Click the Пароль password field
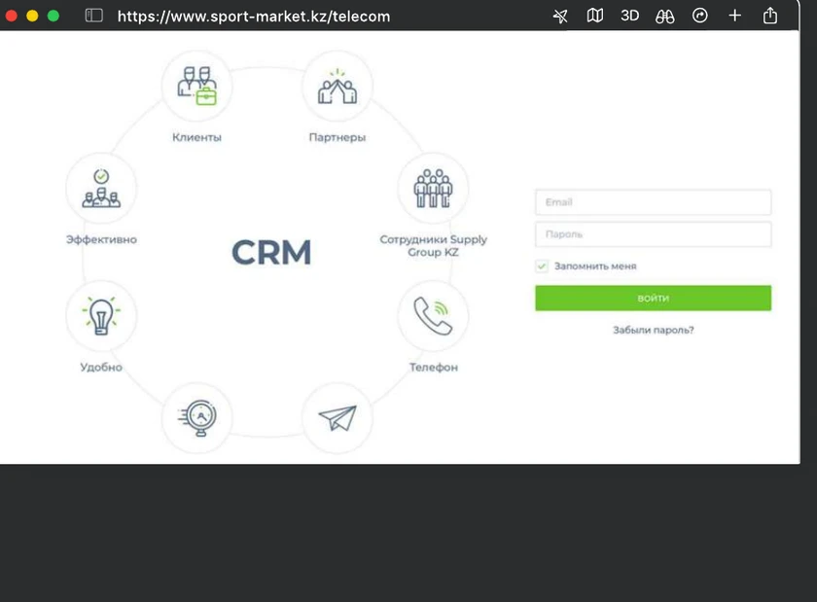 tap(653, 234)
